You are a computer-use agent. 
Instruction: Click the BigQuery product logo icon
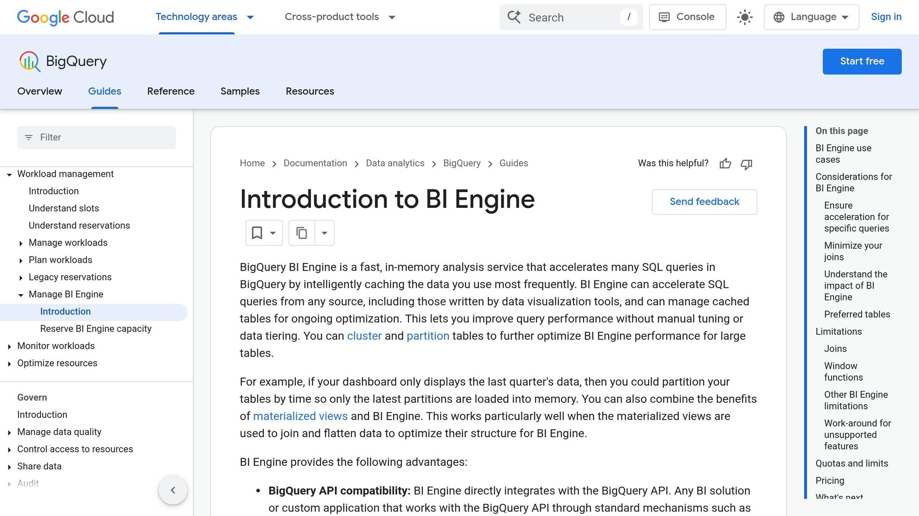[30, 61]
